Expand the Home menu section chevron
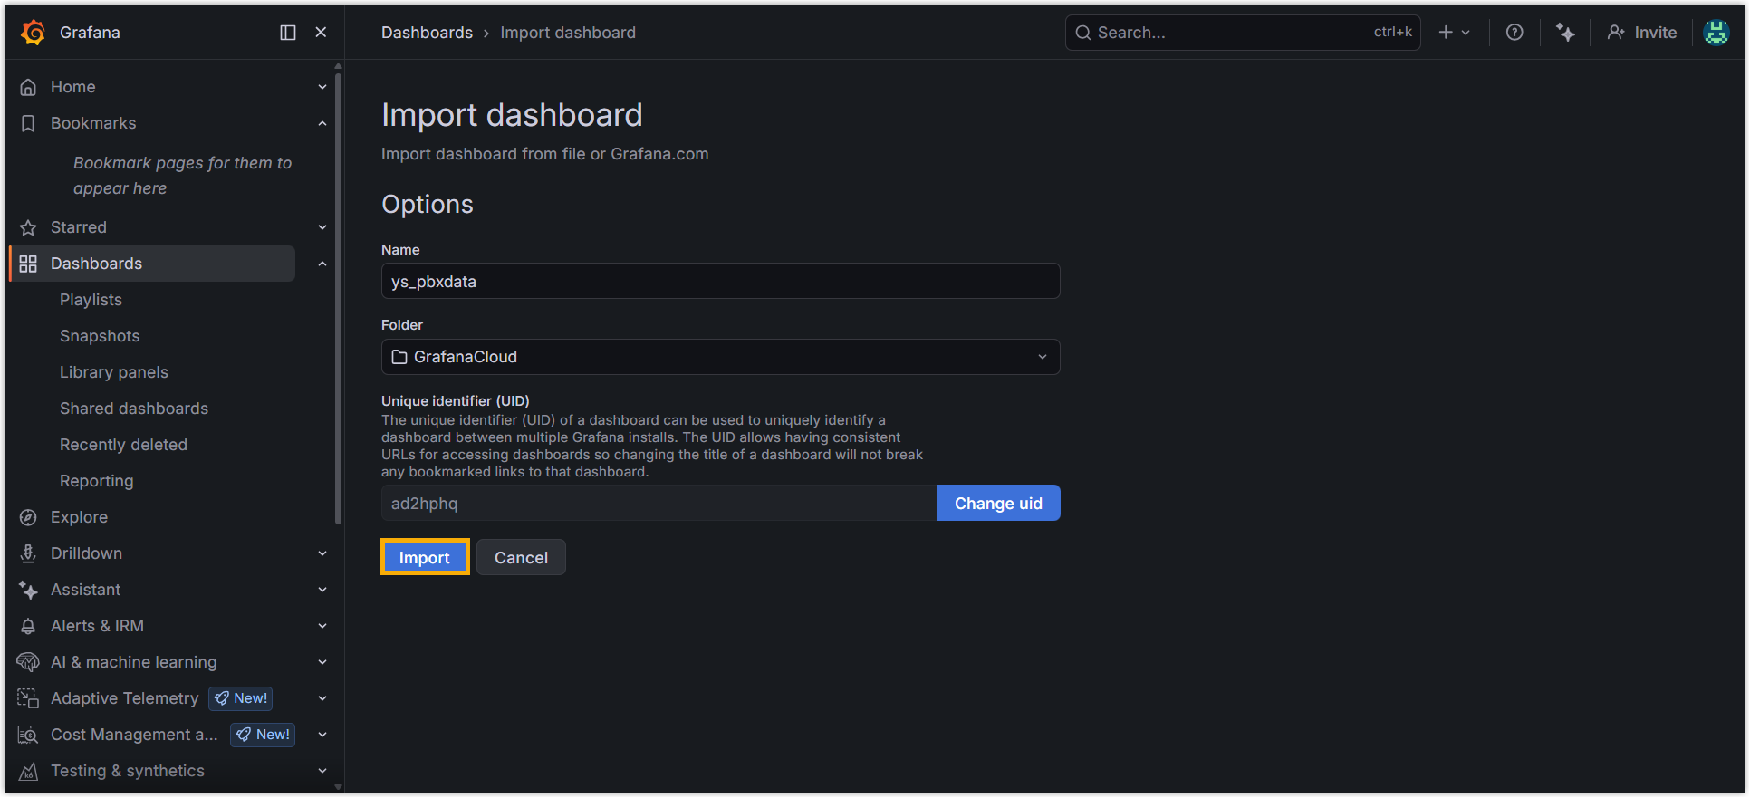 tap(322, 87)
